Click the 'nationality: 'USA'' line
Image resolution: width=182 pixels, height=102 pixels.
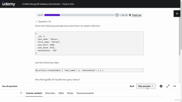(x=47, y=50)
